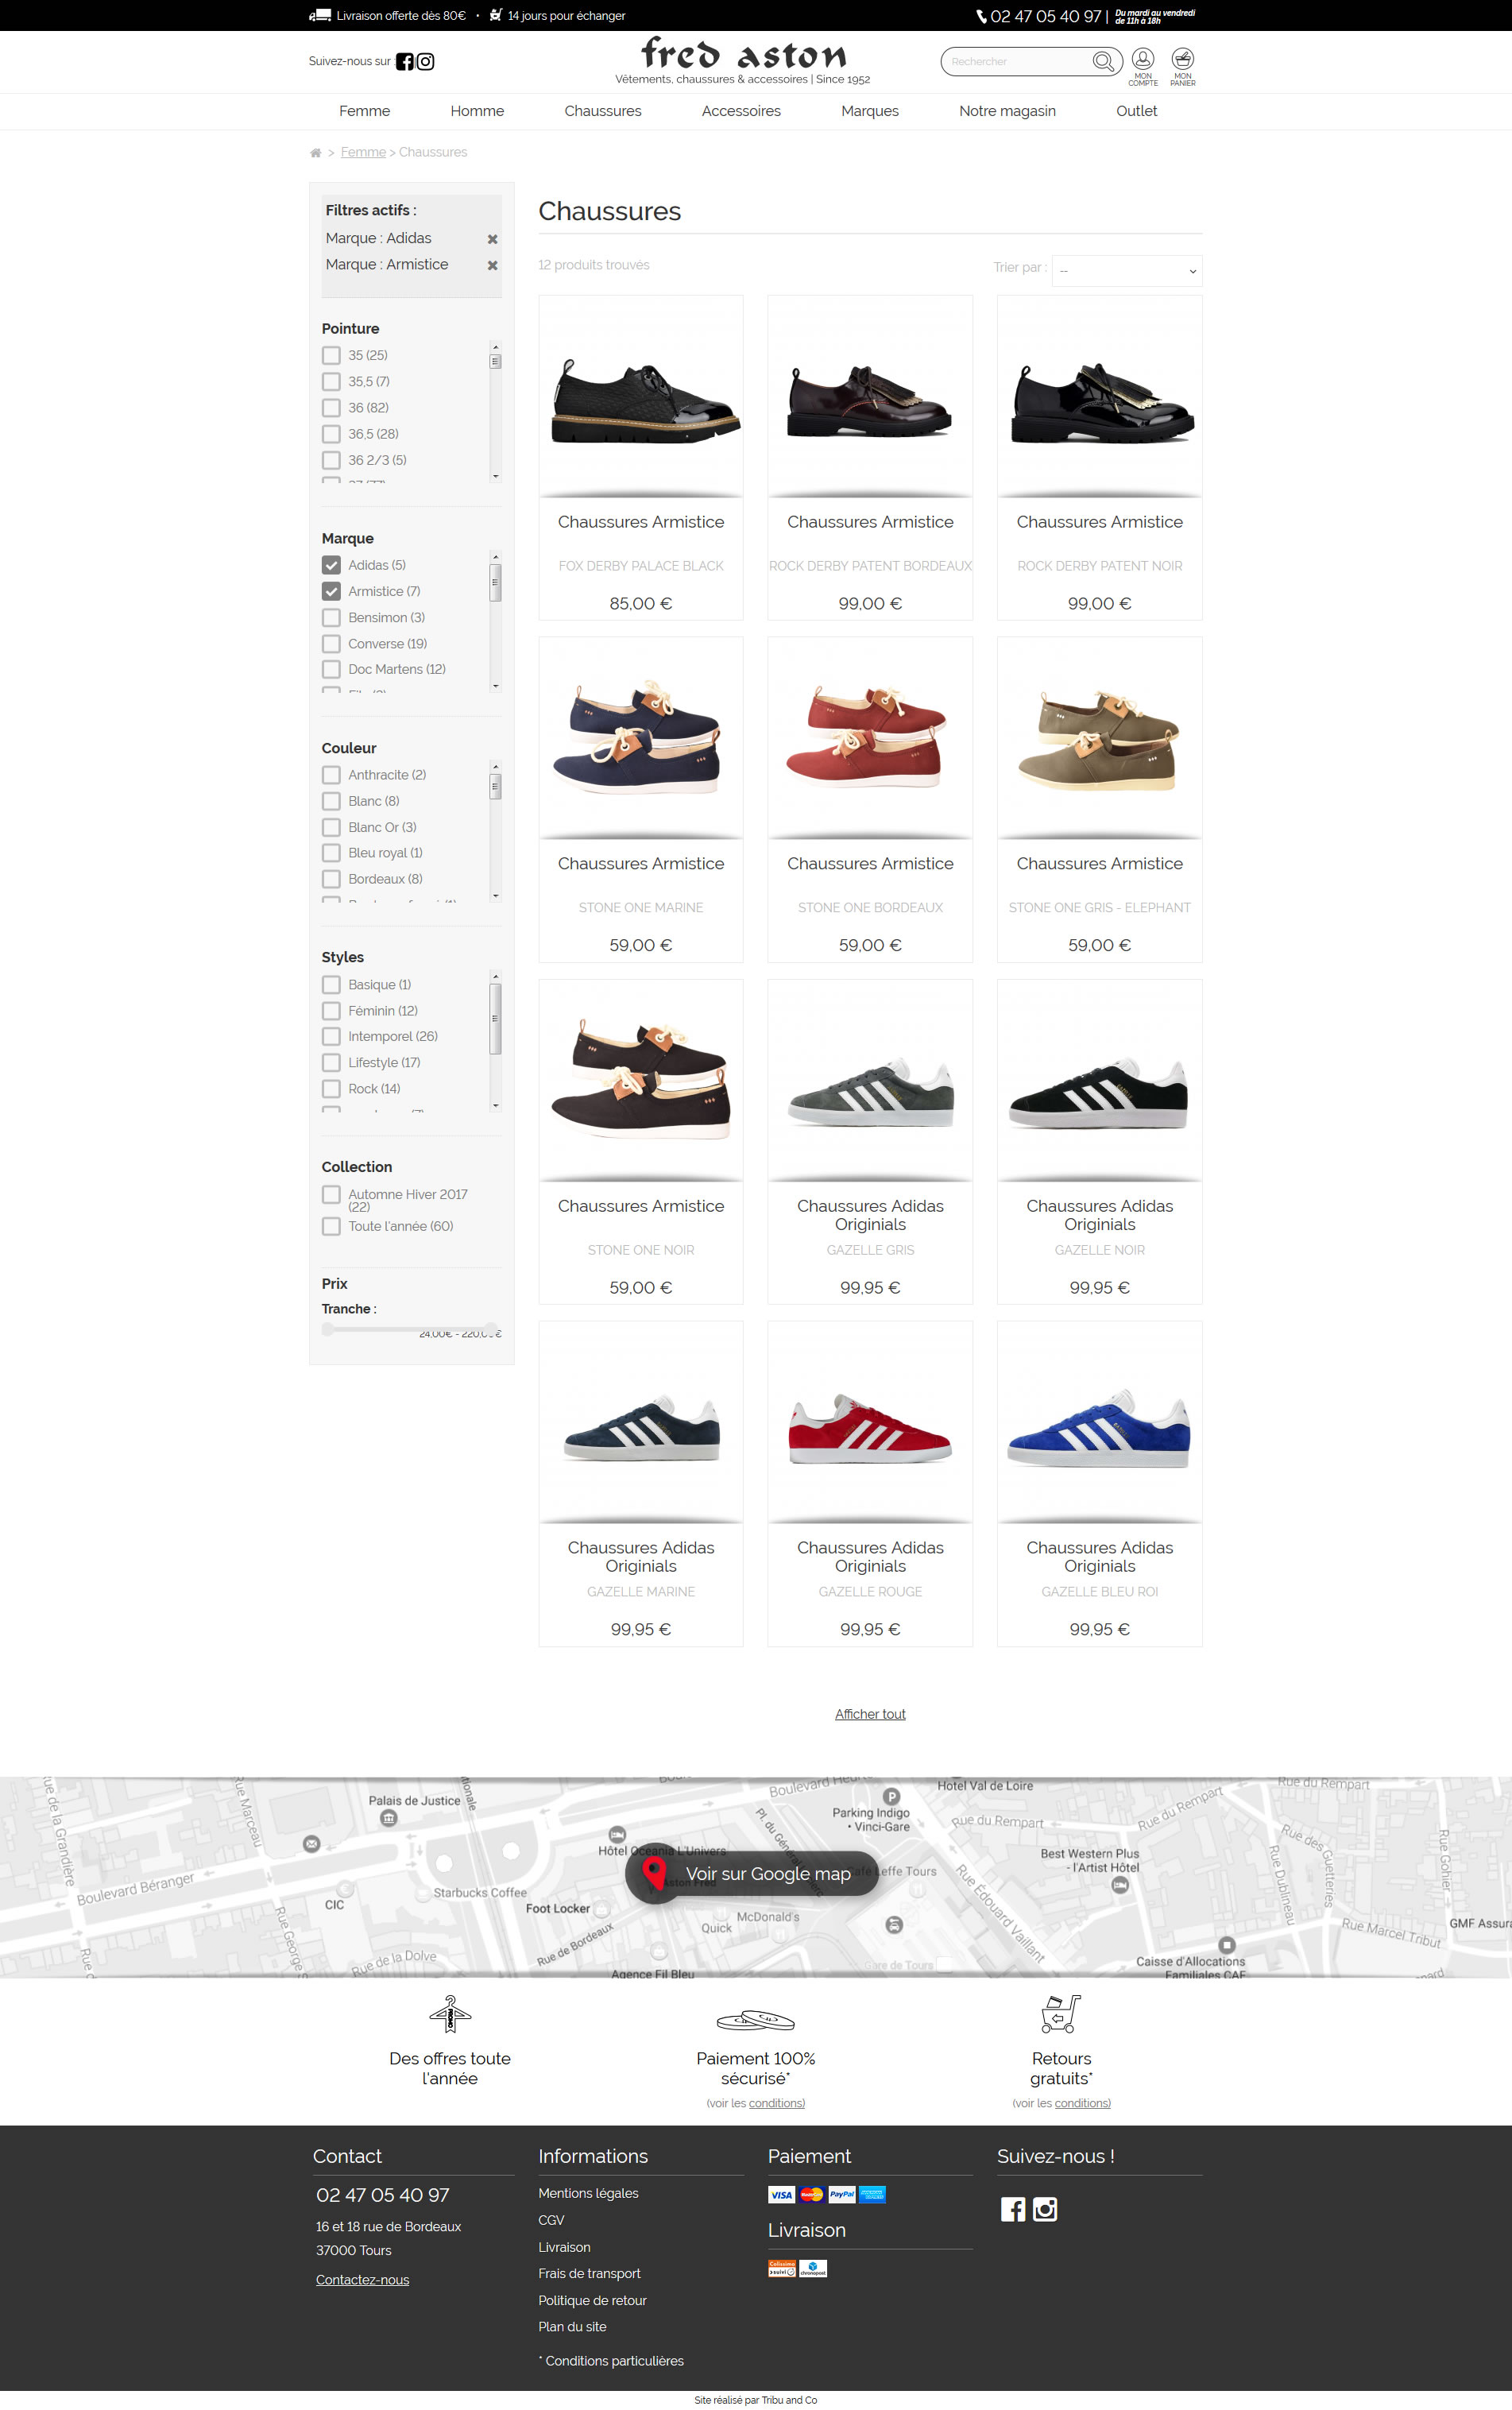Click the Chronopost delivery logo
Screen dimensions: 1512x2410
(x=813, y=2268)
